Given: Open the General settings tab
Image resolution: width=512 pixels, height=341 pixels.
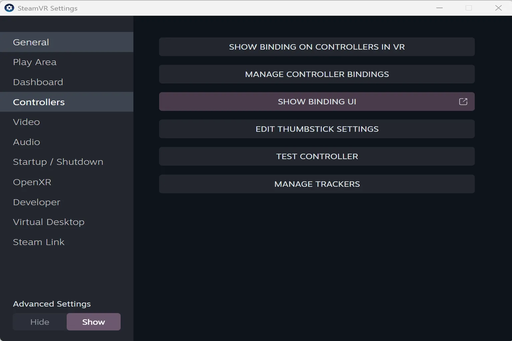Looking at the screenshot, I should pos(67,42).
